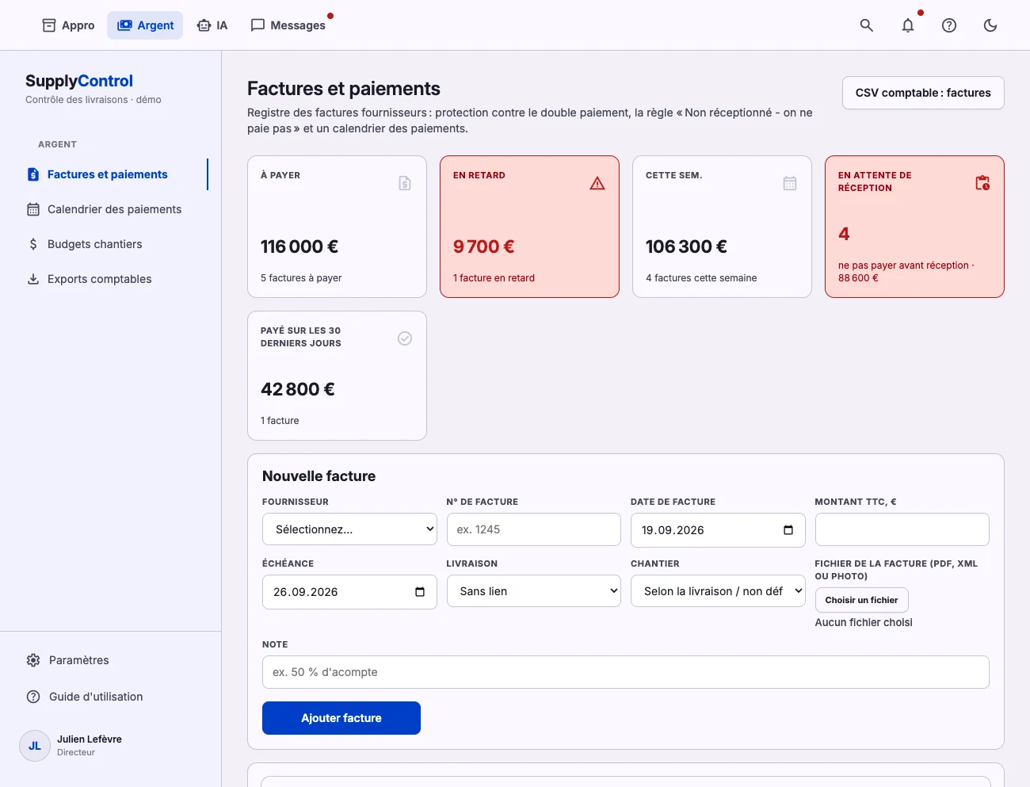Open Budgets chantiers page
Viewport: 1030px width, 787px height.
pos(95,244)
